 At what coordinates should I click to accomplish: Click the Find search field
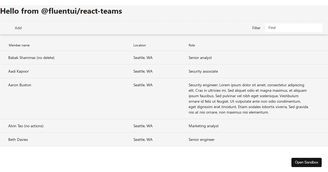point(294,28)
